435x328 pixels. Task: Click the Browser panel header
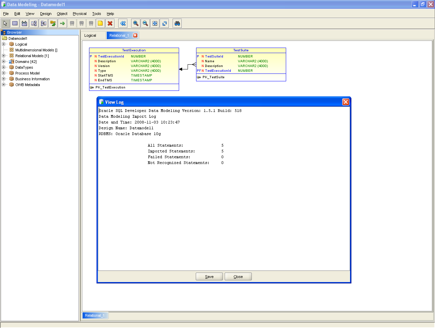coord(40,32)
